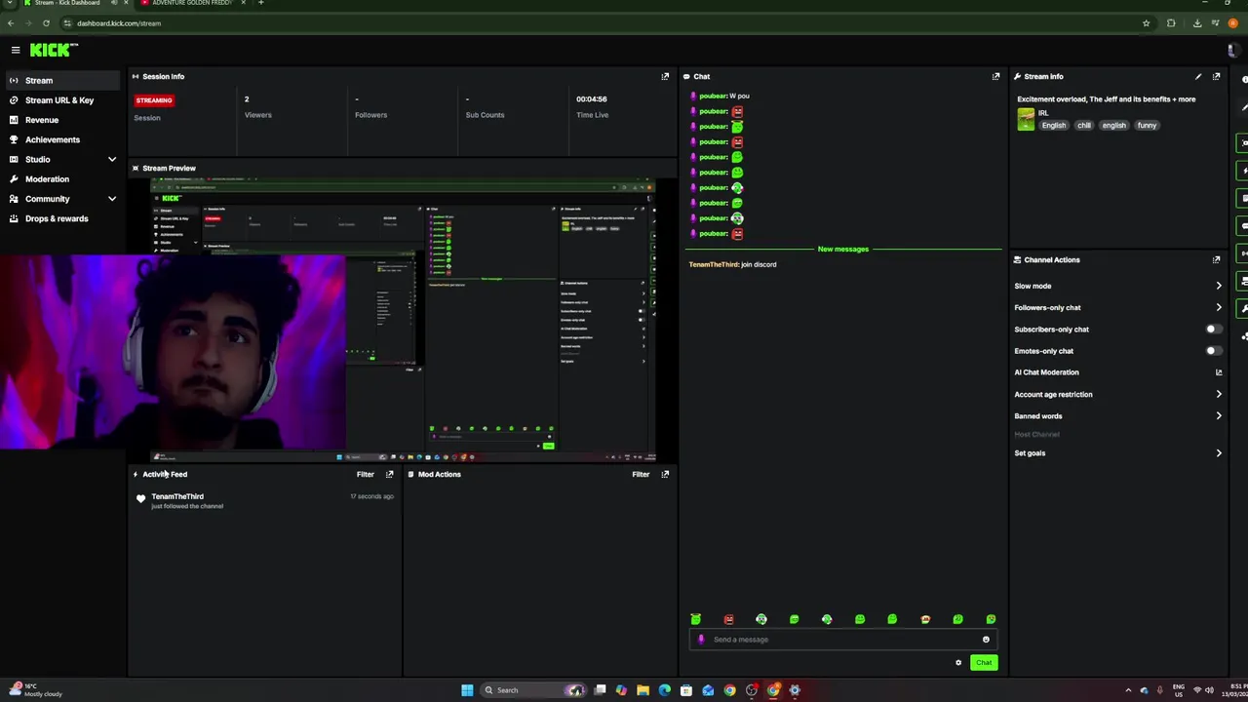This screenshot has height=702, width=1248.
Task: Toggle Subscribers-only chat switch
Action: [1213, 330]
